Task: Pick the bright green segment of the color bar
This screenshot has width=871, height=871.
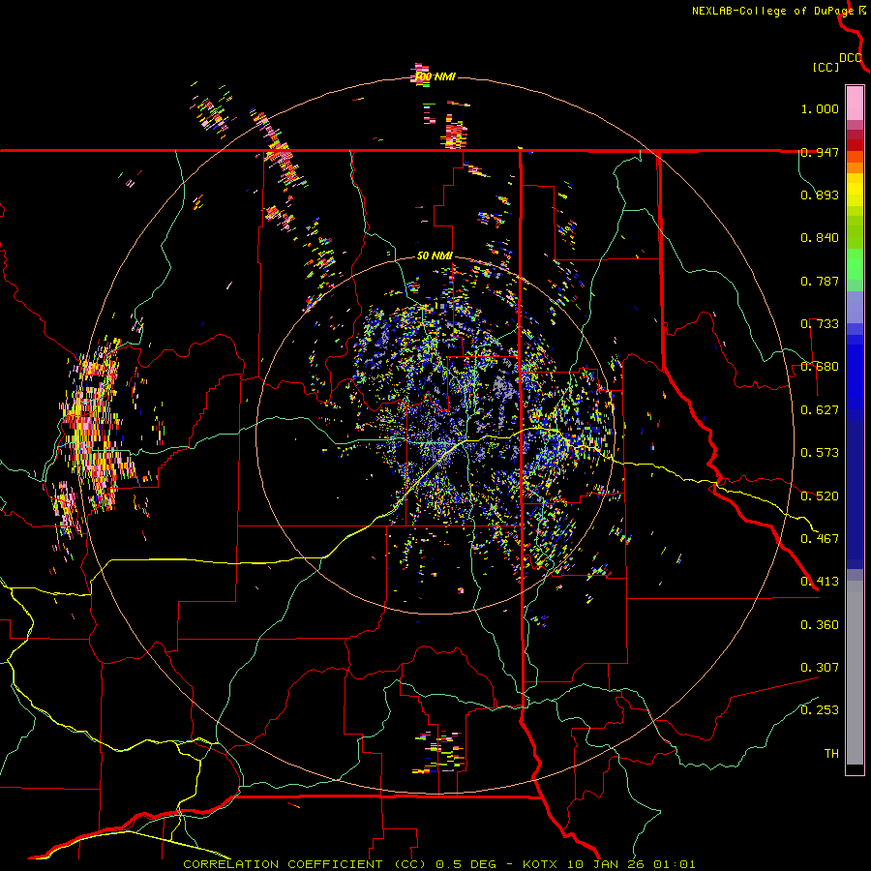Action: pos(855,264)
